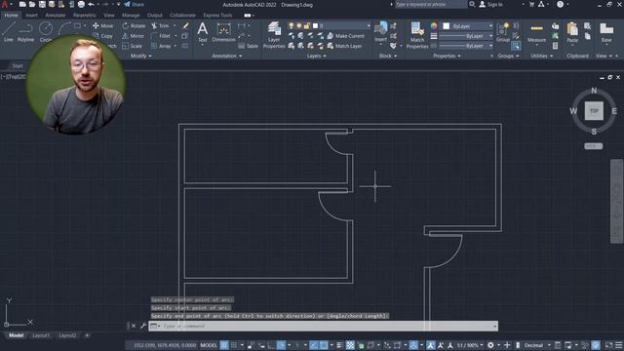Expand the Modify panel dropdown

(140, 57)
